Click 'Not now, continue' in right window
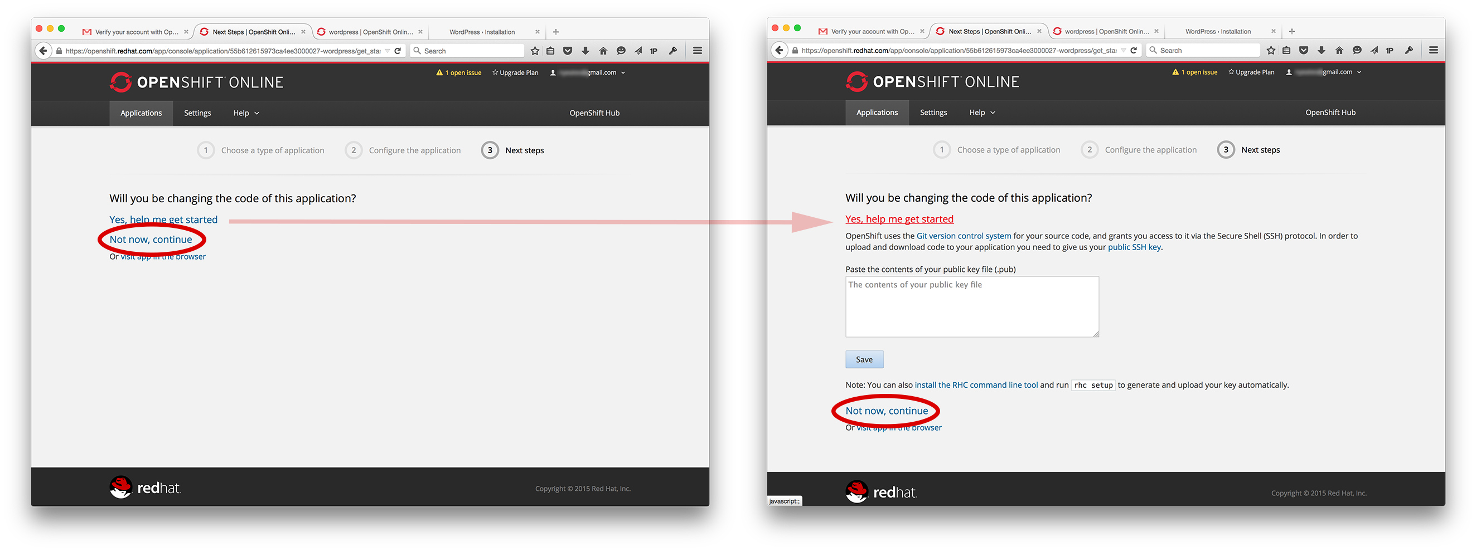Screen dimensions: 1481x551 point(886,411)
